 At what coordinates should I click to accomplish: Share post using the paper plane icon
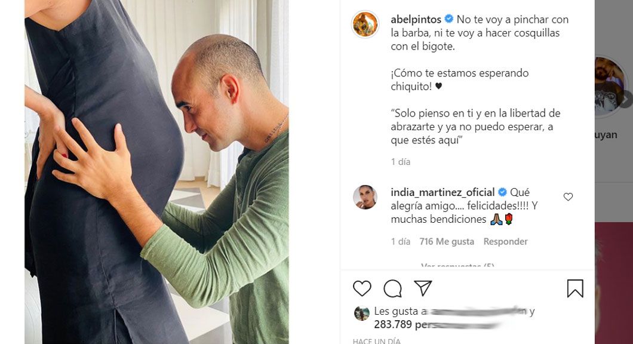(423, 288)
